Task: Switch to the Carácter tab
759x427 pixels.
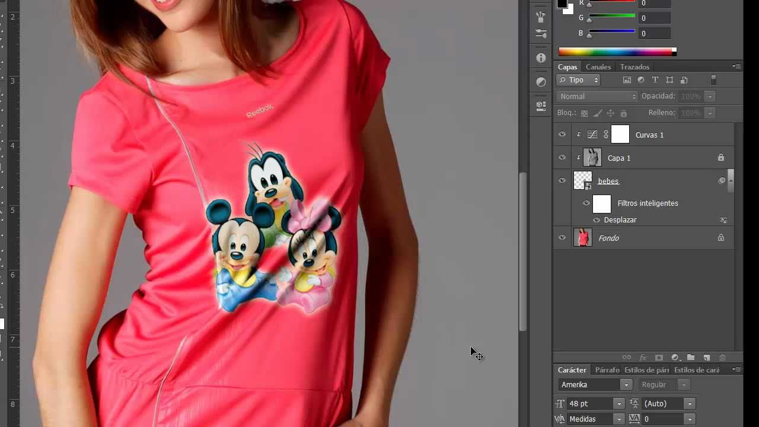Action: (572, 370)
